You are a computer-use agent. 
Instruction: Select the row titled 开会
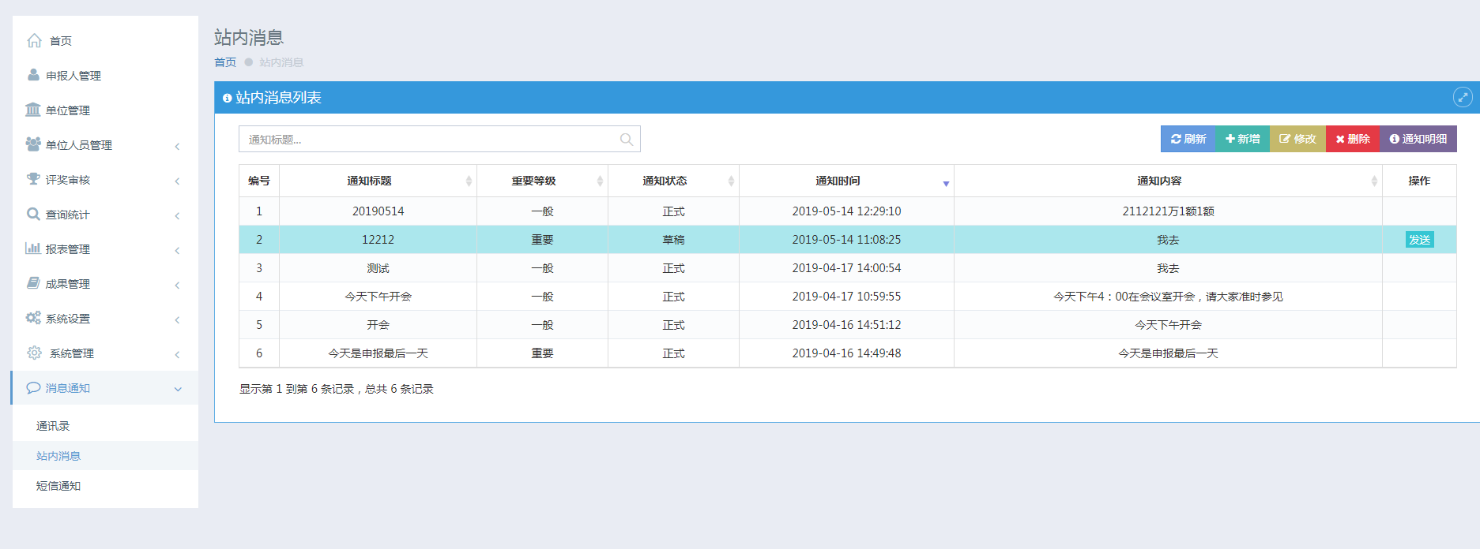pyautogui.click(x=847, y=325)
